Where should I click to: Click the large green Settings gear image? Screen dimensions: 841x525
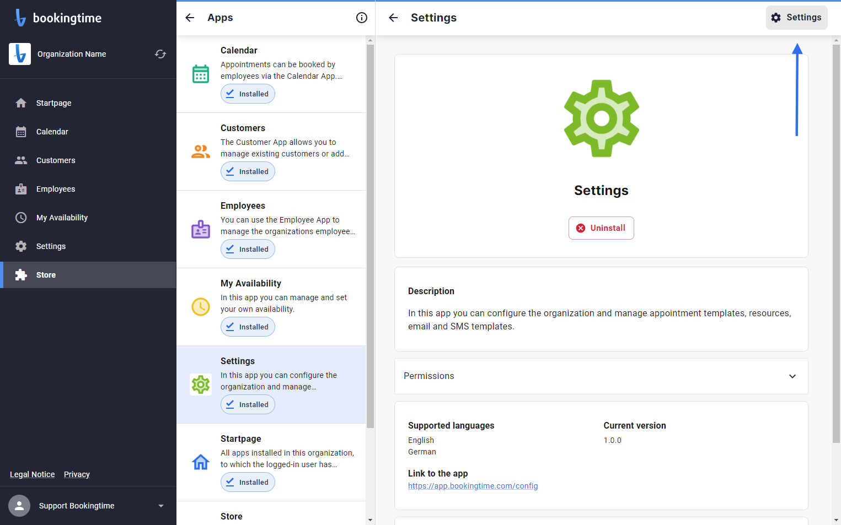click(x=602, y=118)
